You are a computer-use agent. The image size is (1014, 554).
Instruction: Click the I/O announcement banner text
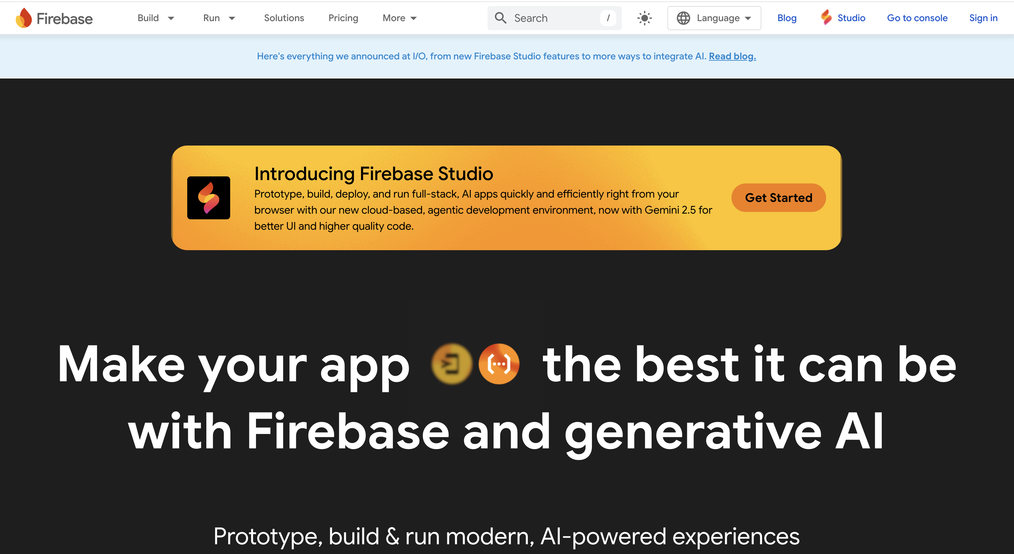[482, 56]
